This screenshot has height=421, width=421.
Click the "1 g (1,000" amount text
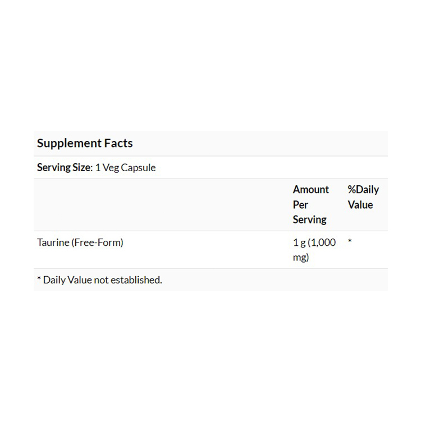314,242
